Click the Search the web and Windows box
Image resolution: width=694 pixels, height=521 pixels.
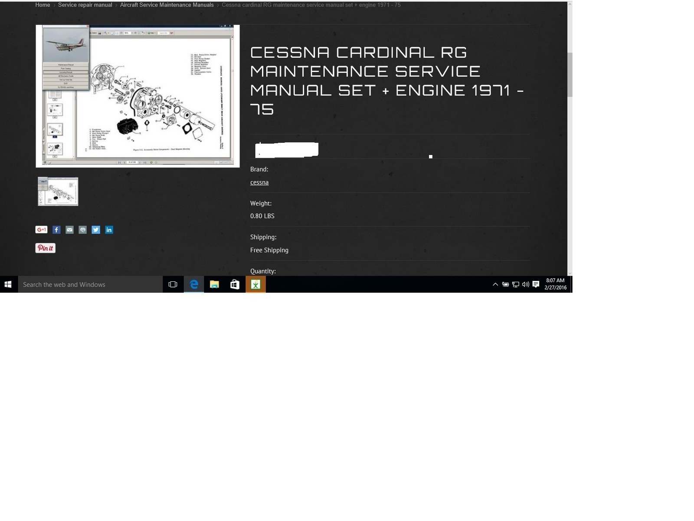click(x=90, y=284)
